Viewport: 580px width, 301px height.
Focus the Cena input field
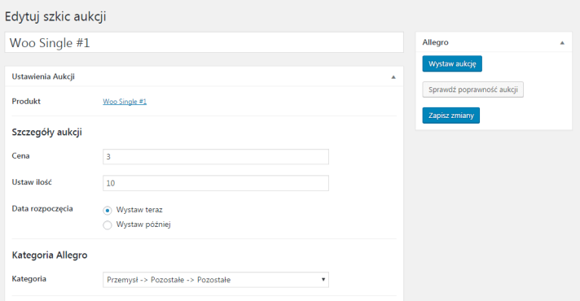pos(216,156)
